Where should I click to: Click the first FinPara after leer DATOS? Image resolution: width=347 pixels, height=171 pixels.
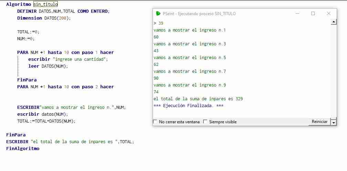pos(27,80)
